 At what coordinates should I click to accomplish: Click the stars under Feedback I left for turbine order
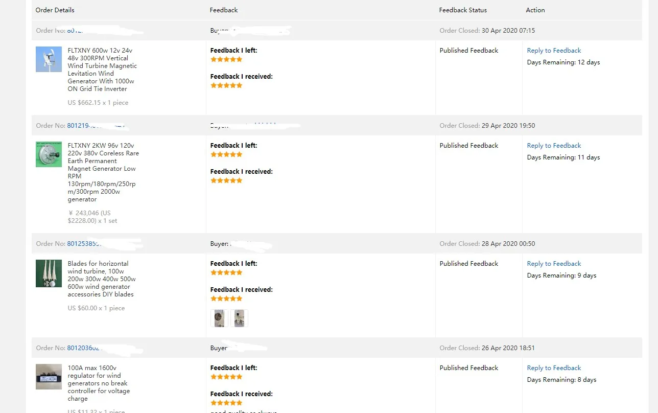pyautogui.click(x=226, y=59)
